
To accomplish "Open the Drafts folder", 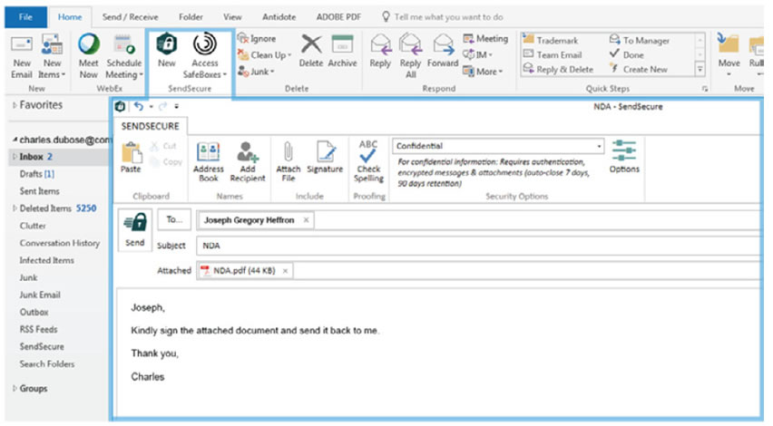I will pyautogui.click(x=36, y=174).
